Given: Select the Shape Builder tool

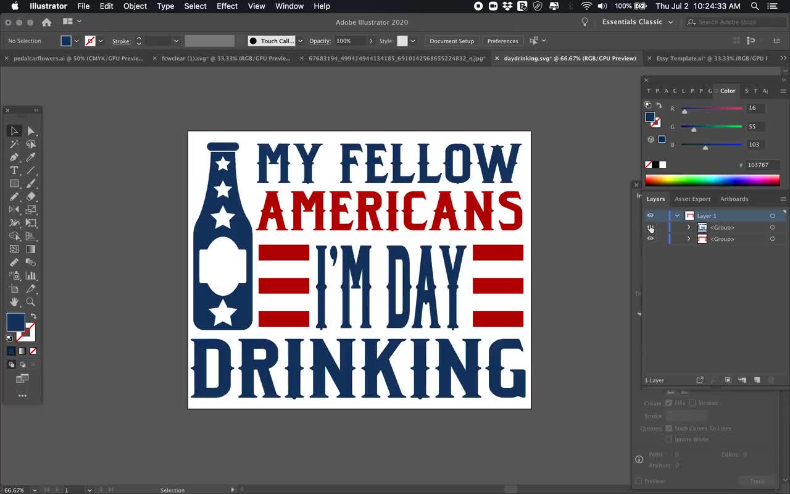Looking at the screenshot, I should [x=14, y=236].
